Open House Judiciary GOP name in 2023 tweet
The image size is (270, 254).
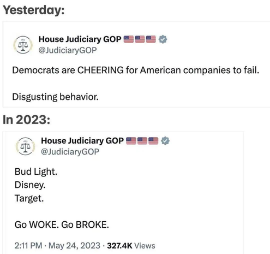[82, 141]
